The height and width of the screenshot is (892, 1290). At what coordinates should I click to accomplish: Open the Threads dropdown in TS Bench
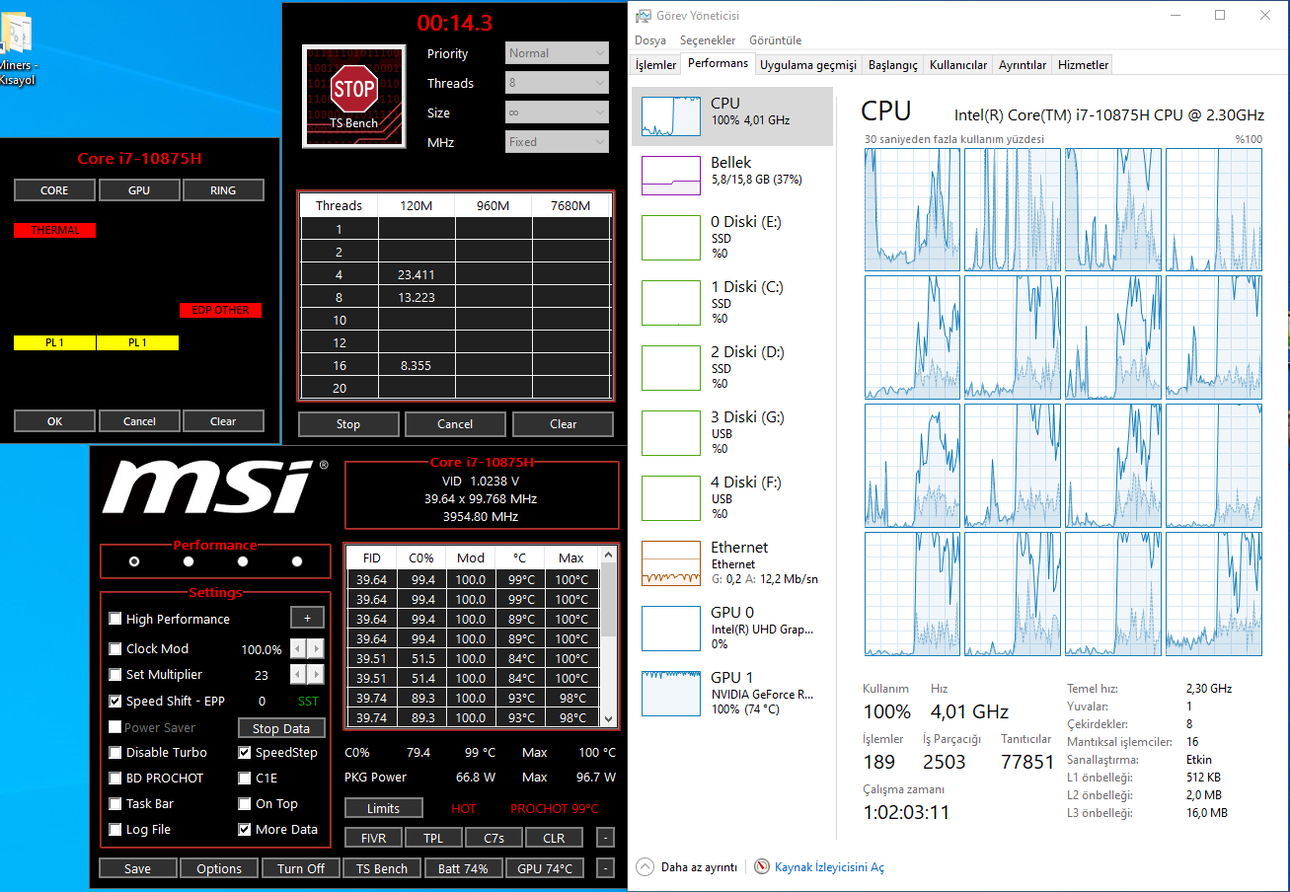pyautogui.click(x=558, y=83)
